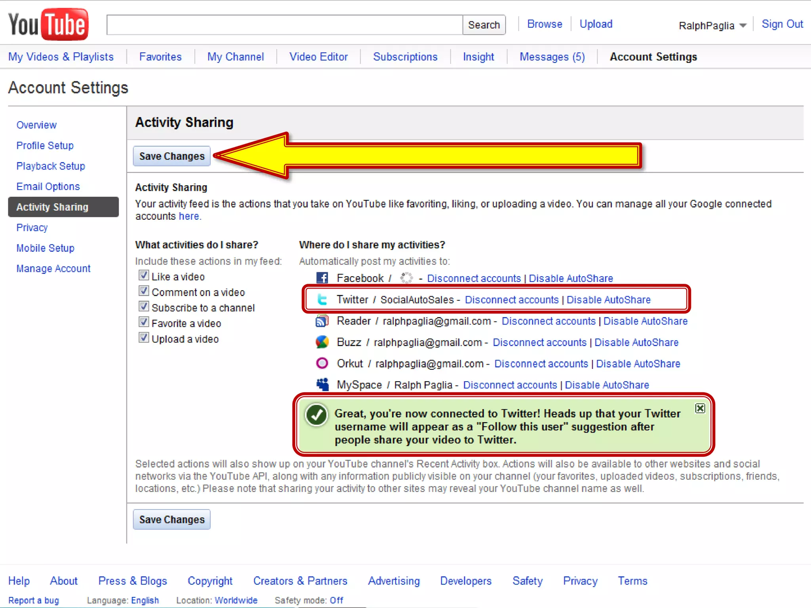Click the Google Buzz icon
The width and height of the screenshot is (811, 608).
(322, 342)
